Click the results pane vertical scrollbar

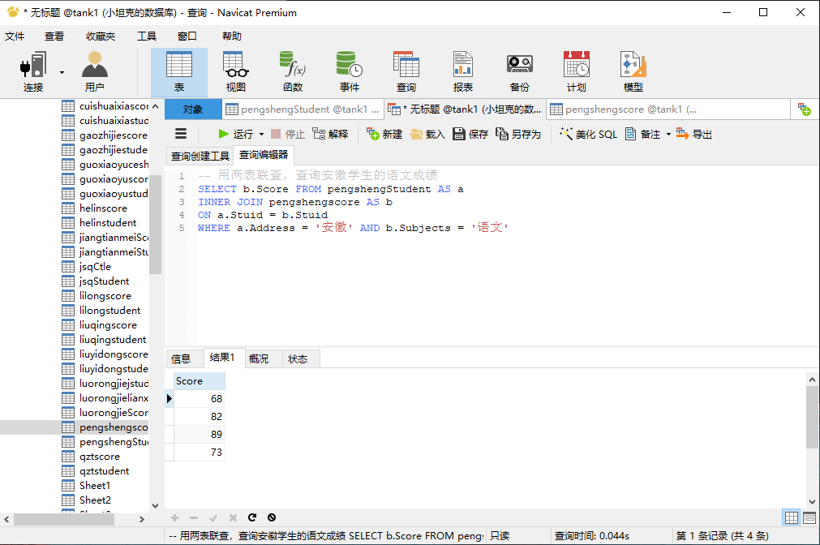click(812, 418)
